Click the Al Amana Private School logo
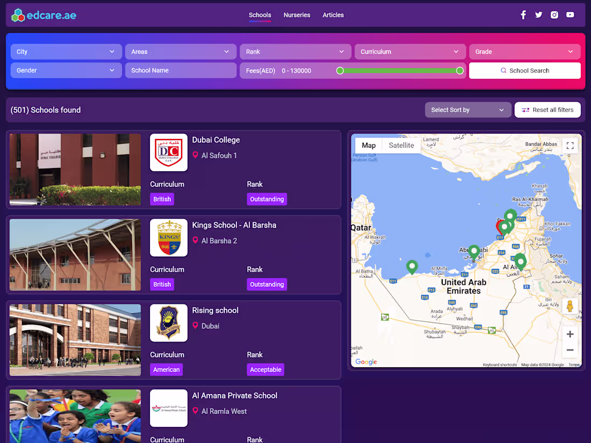Screen dimensions: 591x443 [169, 408]
